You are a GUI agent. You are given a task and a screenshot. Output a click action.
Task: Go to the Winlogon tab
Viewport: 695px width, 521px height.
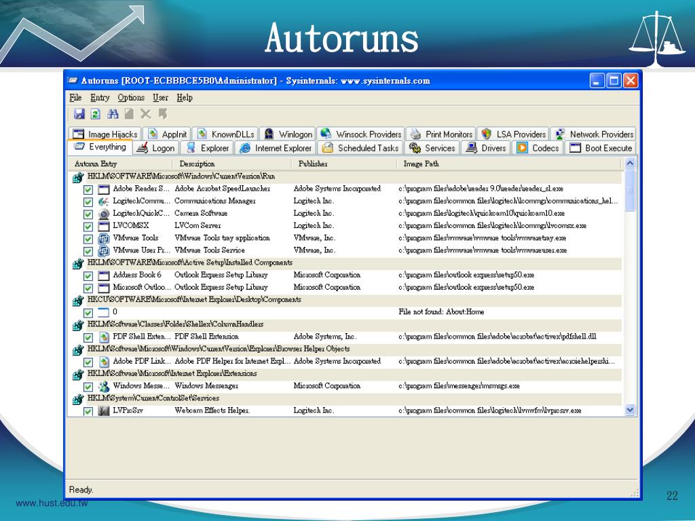(x=288, y=134)
